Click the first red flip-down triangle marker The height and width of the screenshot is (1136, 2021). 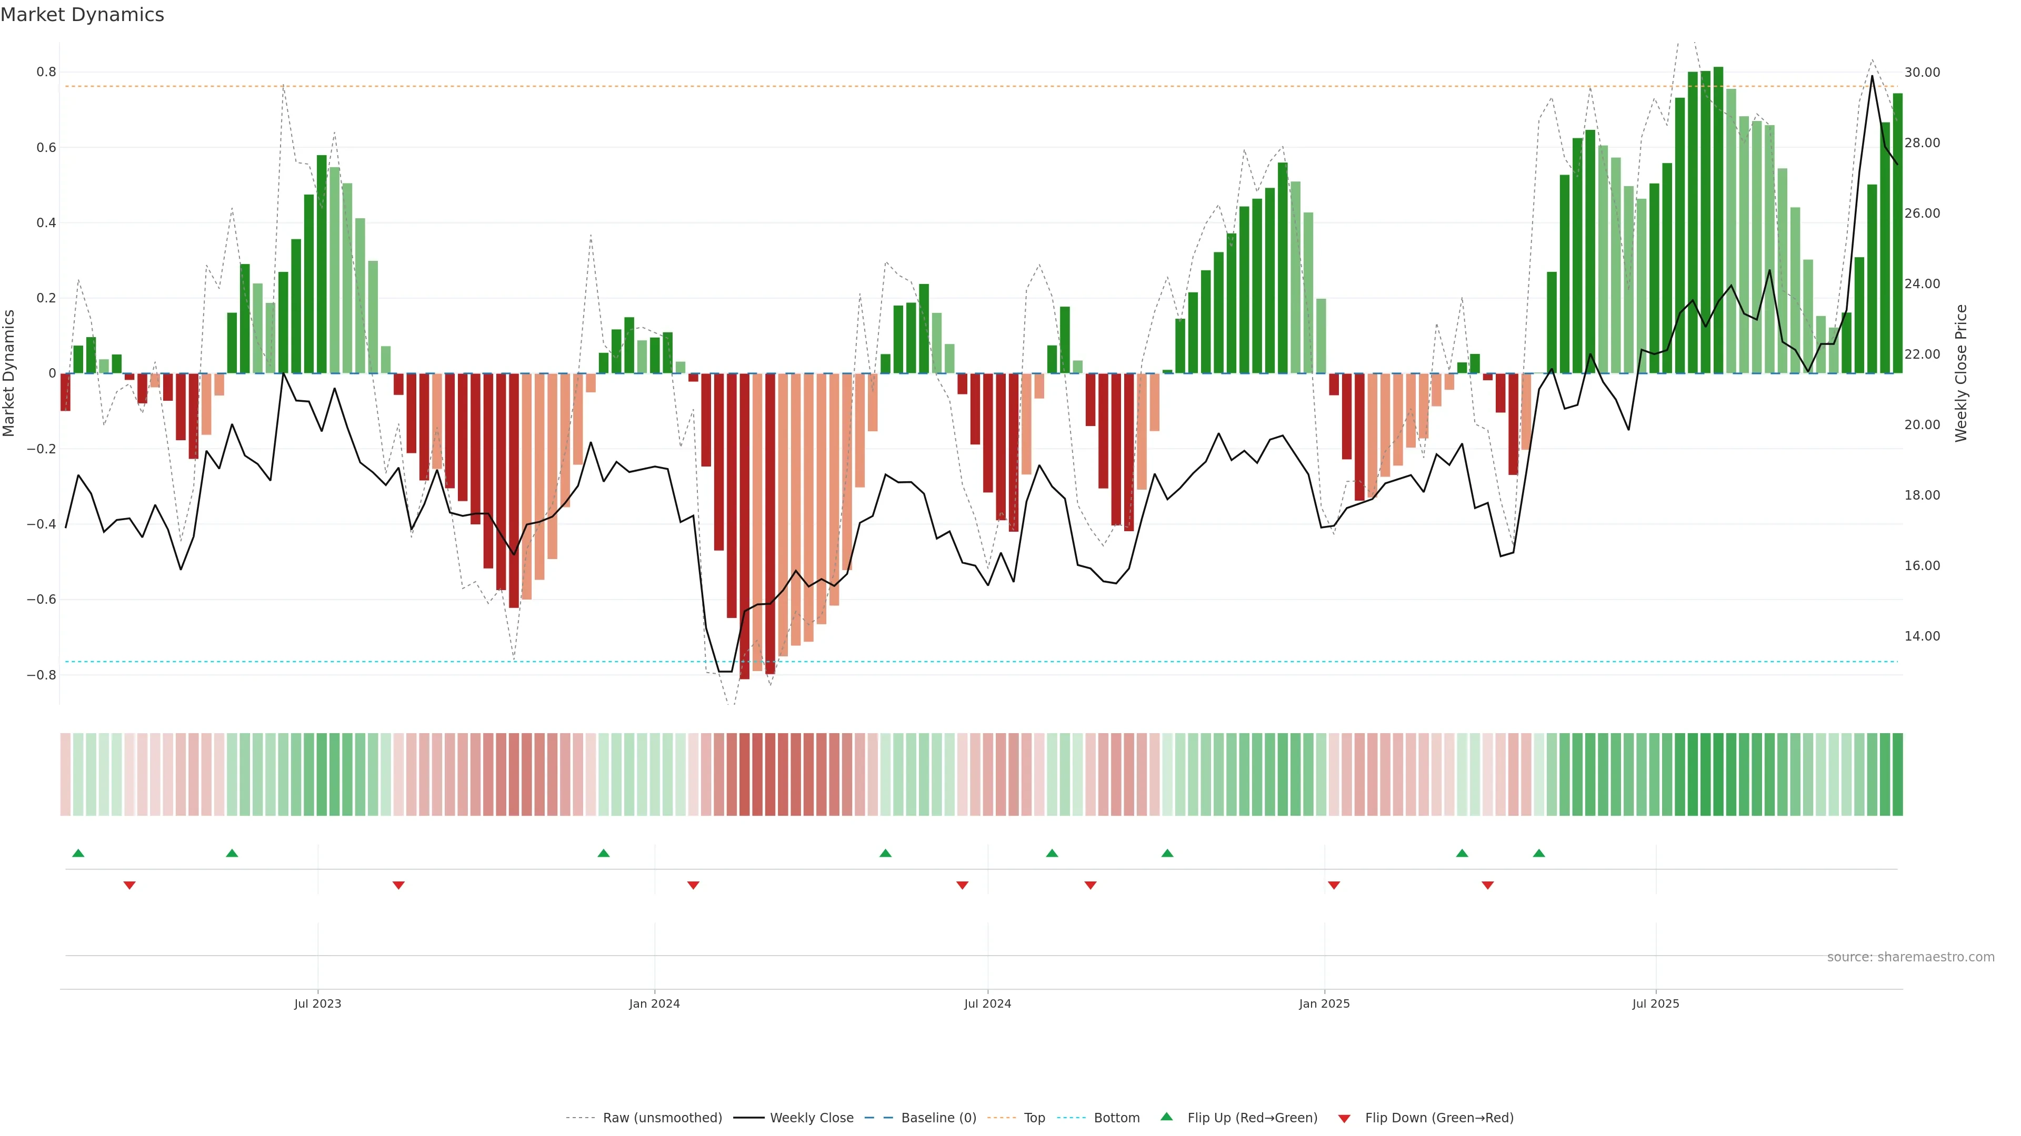pyautogui.click(x=129, y=885)
